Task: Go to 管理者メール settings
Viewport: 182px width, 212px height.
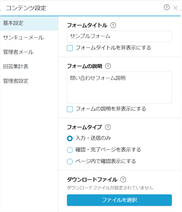Action: coord(29,52)
